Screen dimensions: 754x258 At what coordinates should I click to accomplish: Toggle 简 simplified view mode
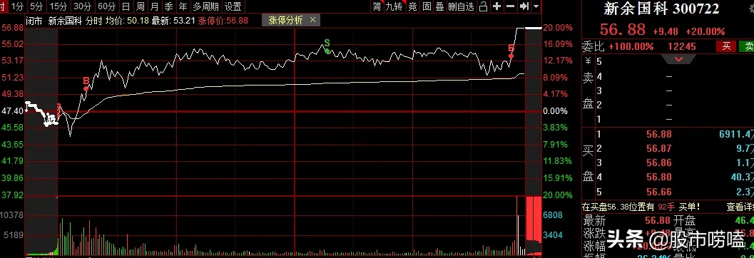pos(377,6)
